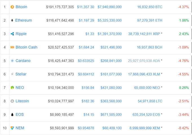
Task: Click the Ethereum diamond logo icon
Action: tap(12, 20)
